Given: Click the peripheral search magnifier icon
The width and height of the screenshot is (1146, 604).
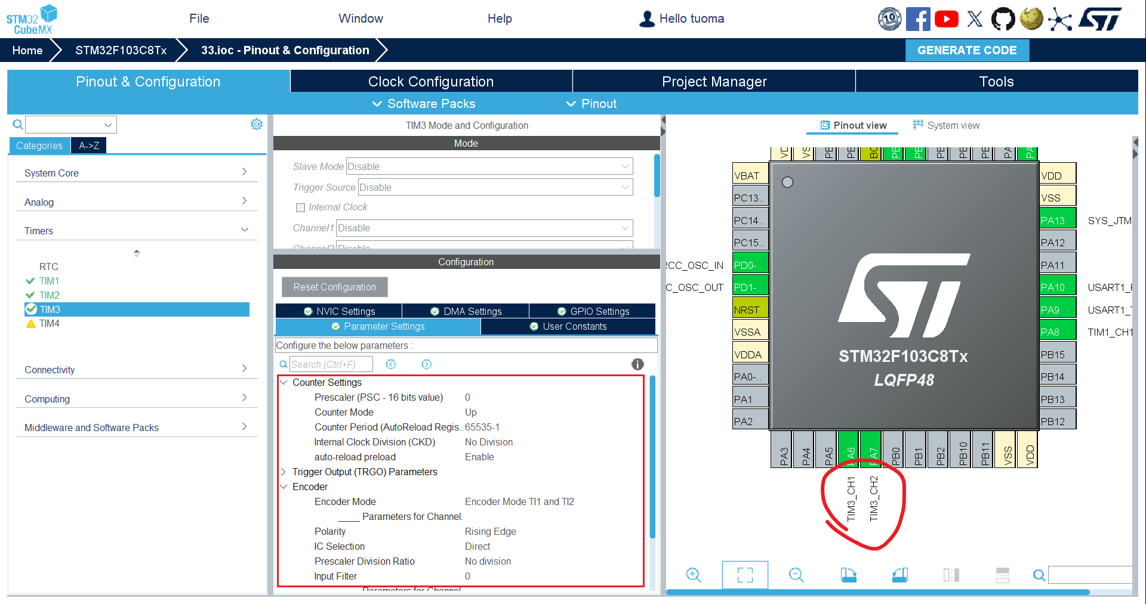Looking at the screenshot, I should 18,124.
